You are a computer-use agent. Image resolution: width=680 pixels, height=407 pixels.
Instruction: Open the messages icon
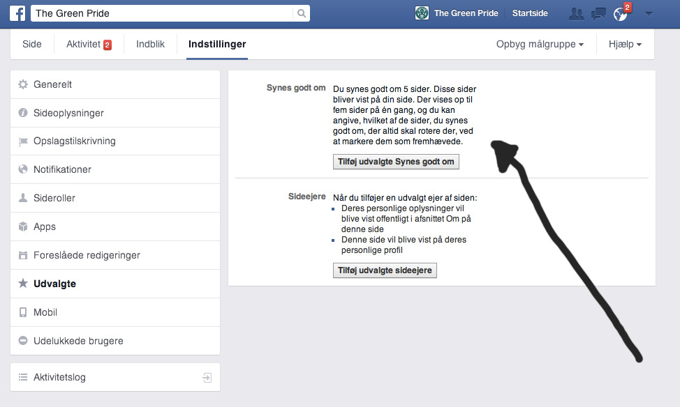click(598, 13)
